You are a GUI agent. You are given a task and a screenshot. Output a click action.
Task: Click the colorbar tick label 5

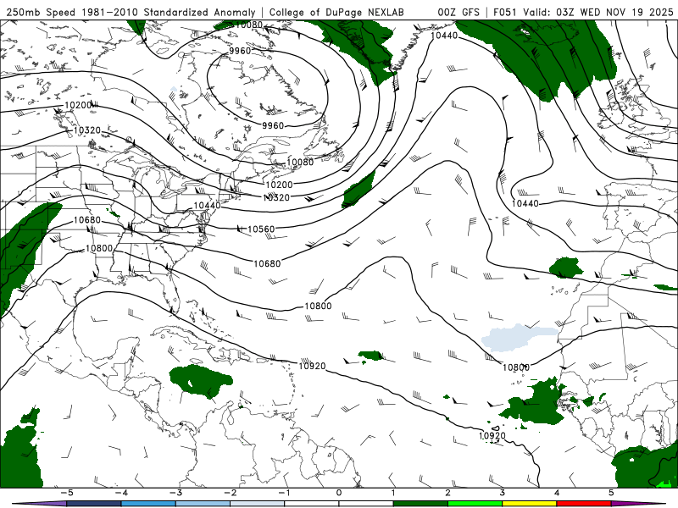pos(611,493)
